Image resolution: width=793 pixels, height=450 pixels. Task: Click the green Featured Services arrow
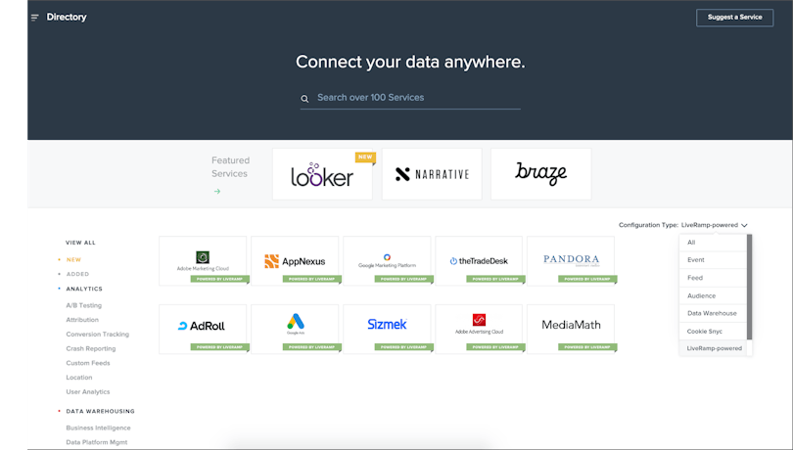click(x=217, y=191)
